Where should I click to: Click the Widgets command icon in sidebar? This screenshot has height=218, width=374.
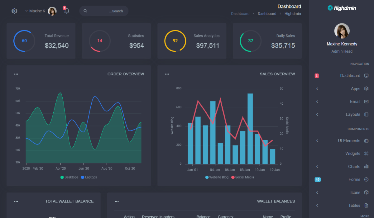point(366,154)
